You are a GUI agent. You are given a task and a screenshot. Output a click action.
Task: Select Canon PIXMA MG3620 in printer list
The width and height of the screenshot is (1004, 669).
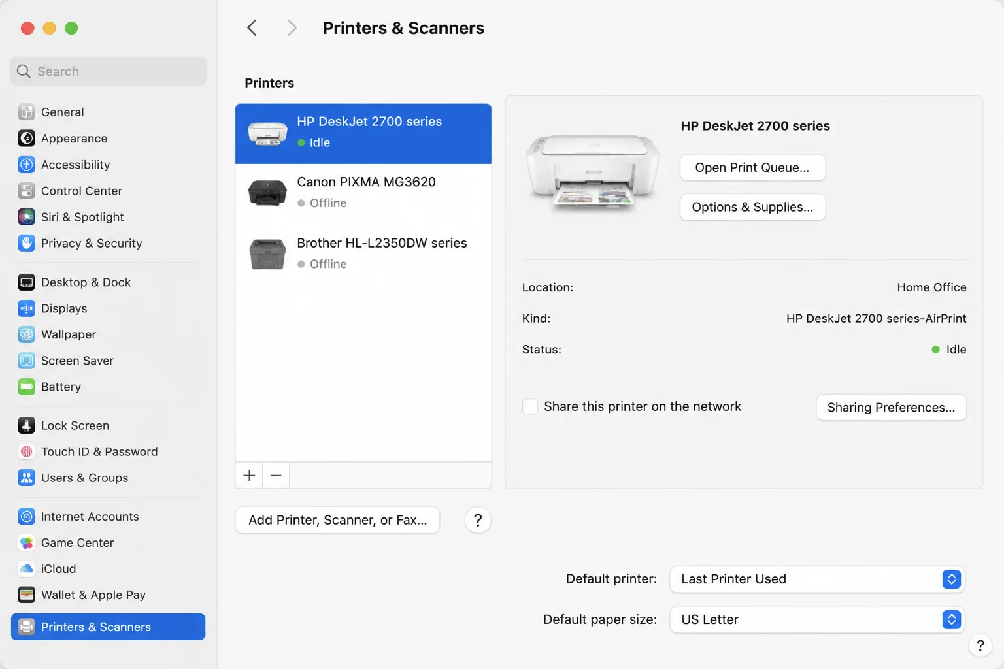(363, 193)
